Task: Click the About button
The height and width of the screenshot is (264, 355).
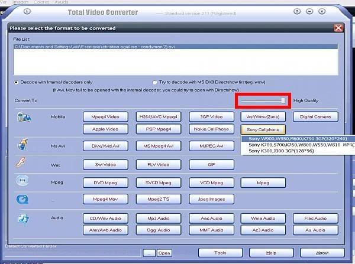Action: 322,253
